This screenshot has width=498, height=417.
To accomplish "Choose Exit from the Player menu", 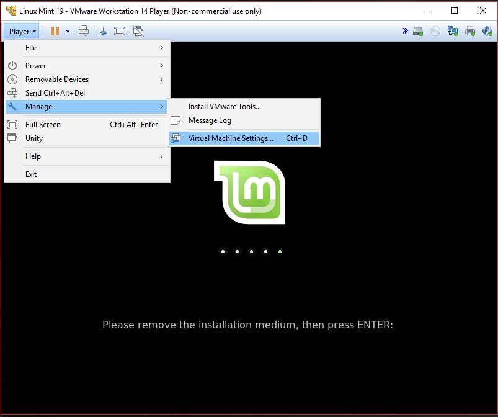I will (x=87, y=174).
